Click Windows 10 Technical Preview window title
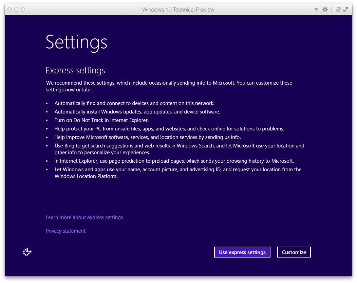Viewport: 357px width, 283px height. [x=178, y=10]
